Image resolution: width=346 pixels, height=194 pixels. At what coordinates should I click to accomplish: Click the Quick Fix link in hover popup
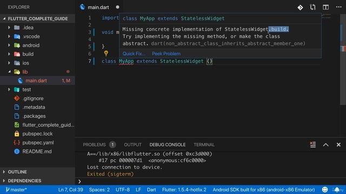(134, 54)
